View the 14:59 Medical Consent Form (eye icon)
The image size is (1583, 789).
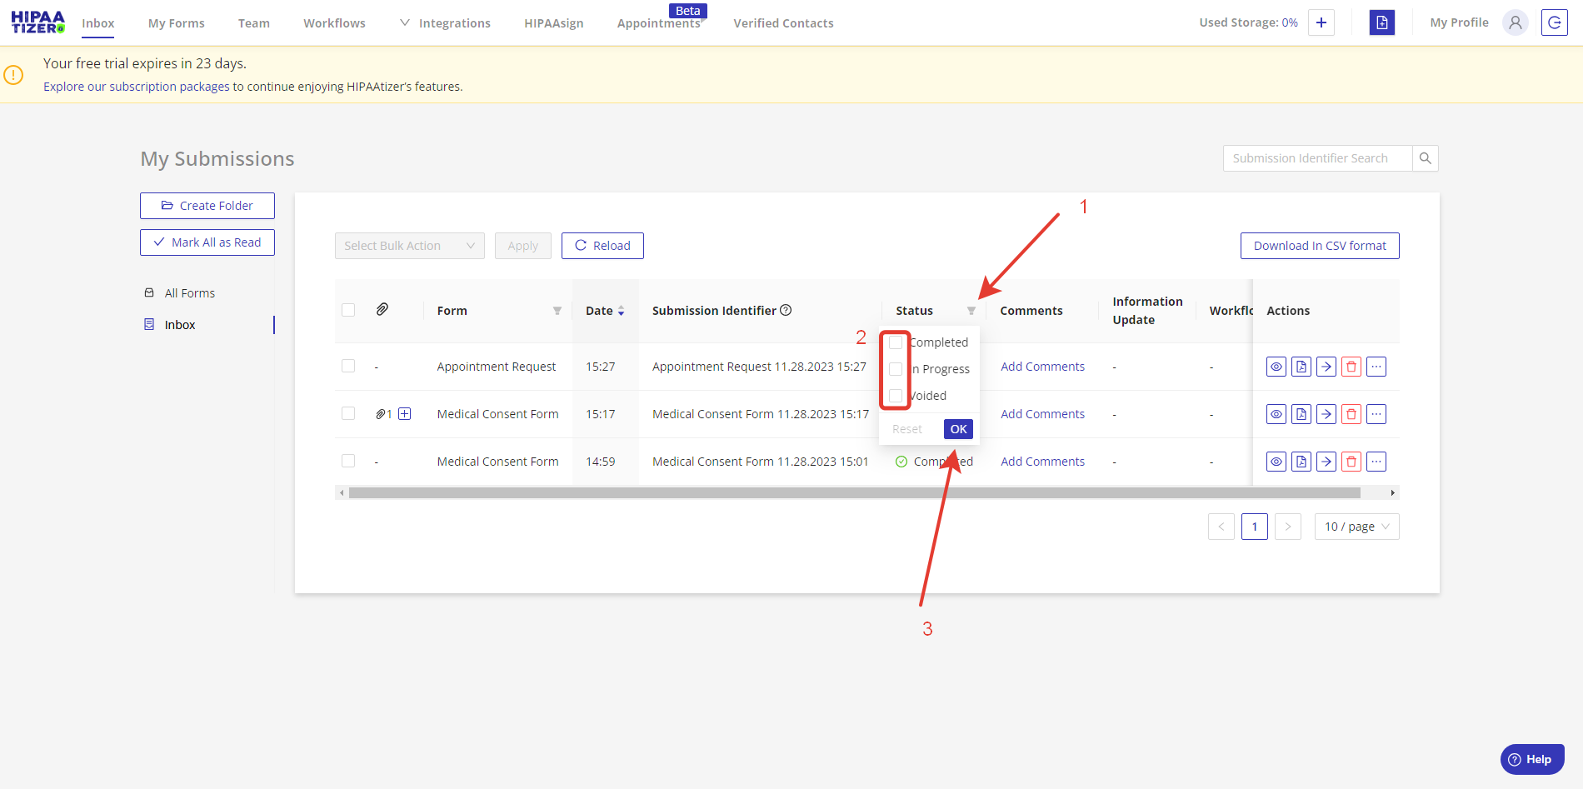(1276, 462)
